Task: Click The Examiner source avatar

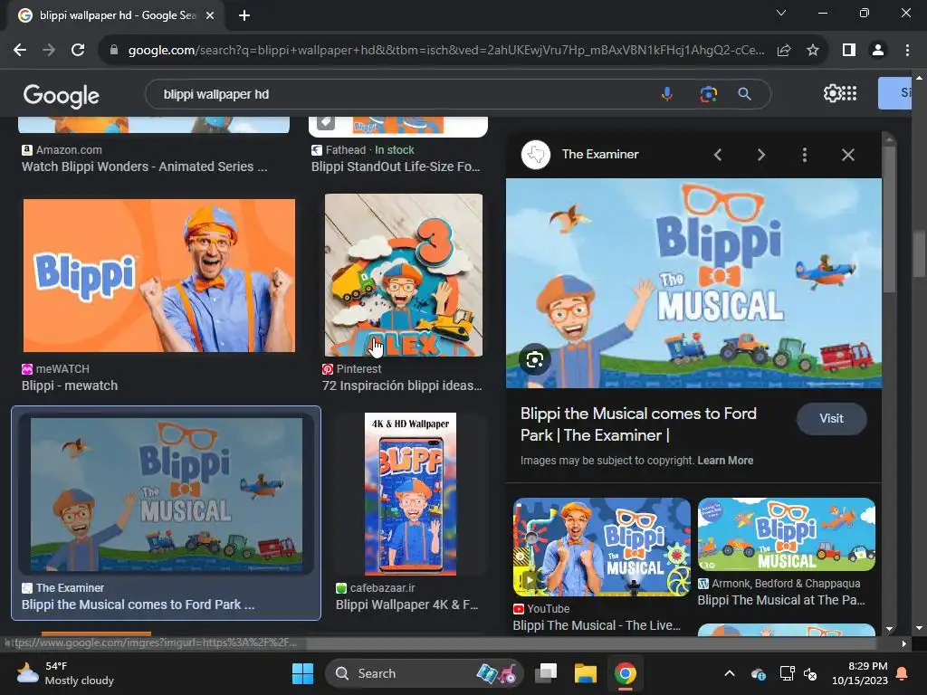Action: [x=536, y=154]
